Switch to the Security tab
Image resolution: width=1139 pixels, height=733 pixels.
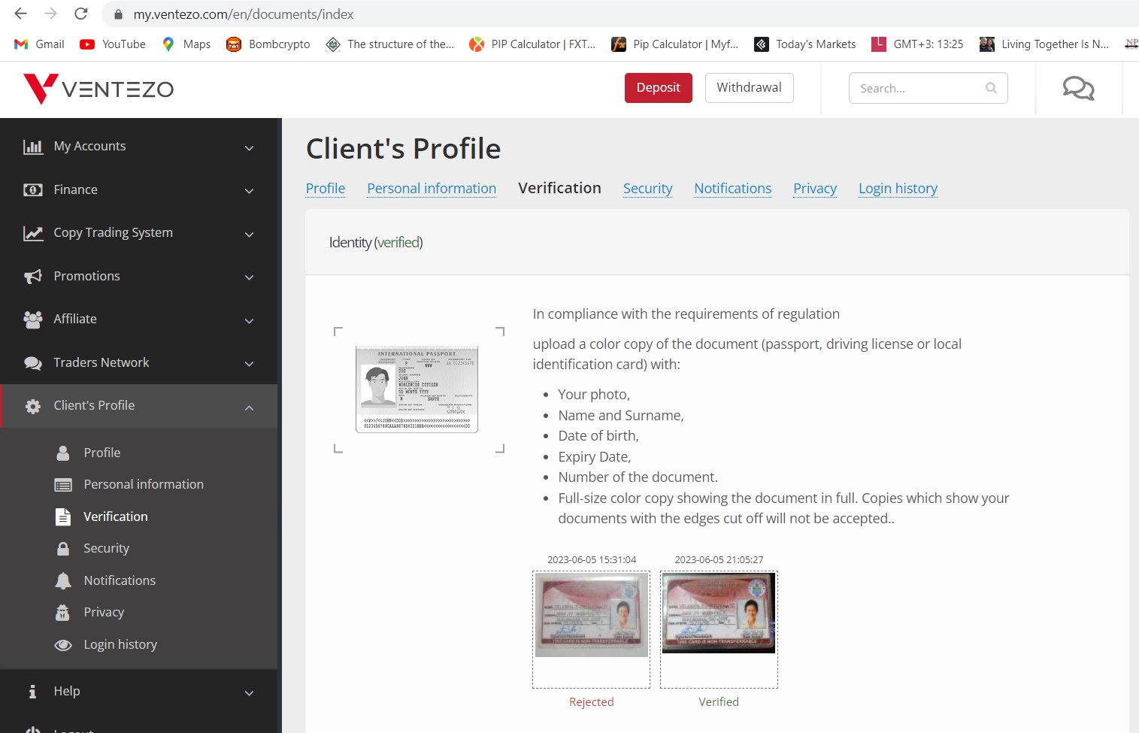click(647, 189)
